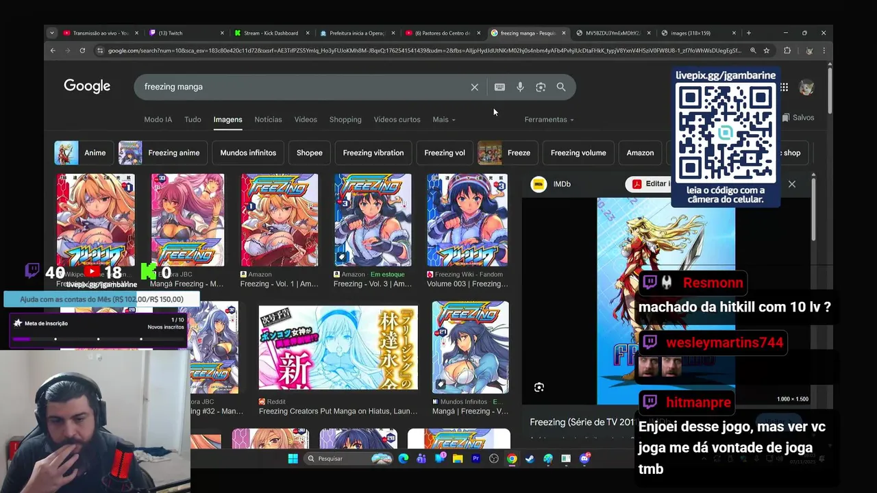
Task: Open the Vídeos curtos tab
Action: click(x=397, y=120)
